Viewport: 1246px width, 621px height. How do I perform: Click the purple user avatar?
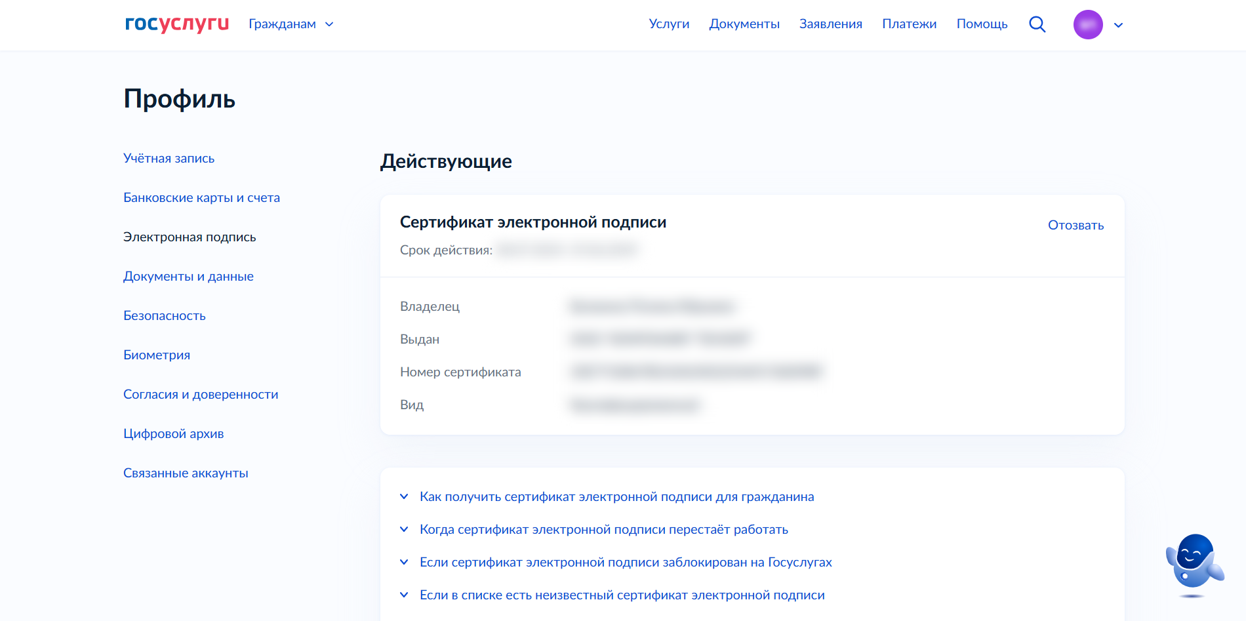click(1087, 25)
